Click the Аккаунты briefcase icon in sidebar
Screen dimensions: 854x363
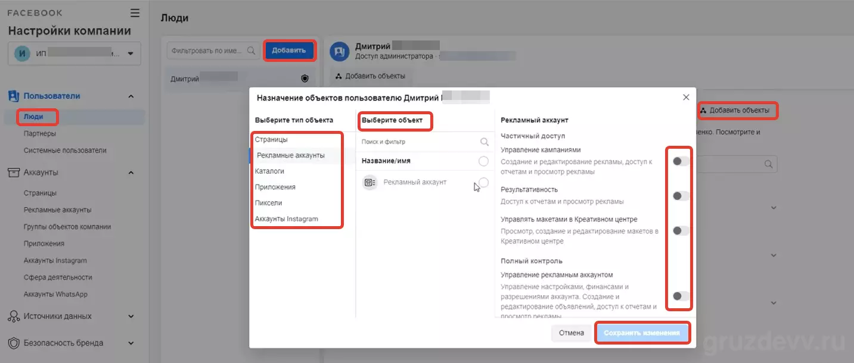coord(14,173)
